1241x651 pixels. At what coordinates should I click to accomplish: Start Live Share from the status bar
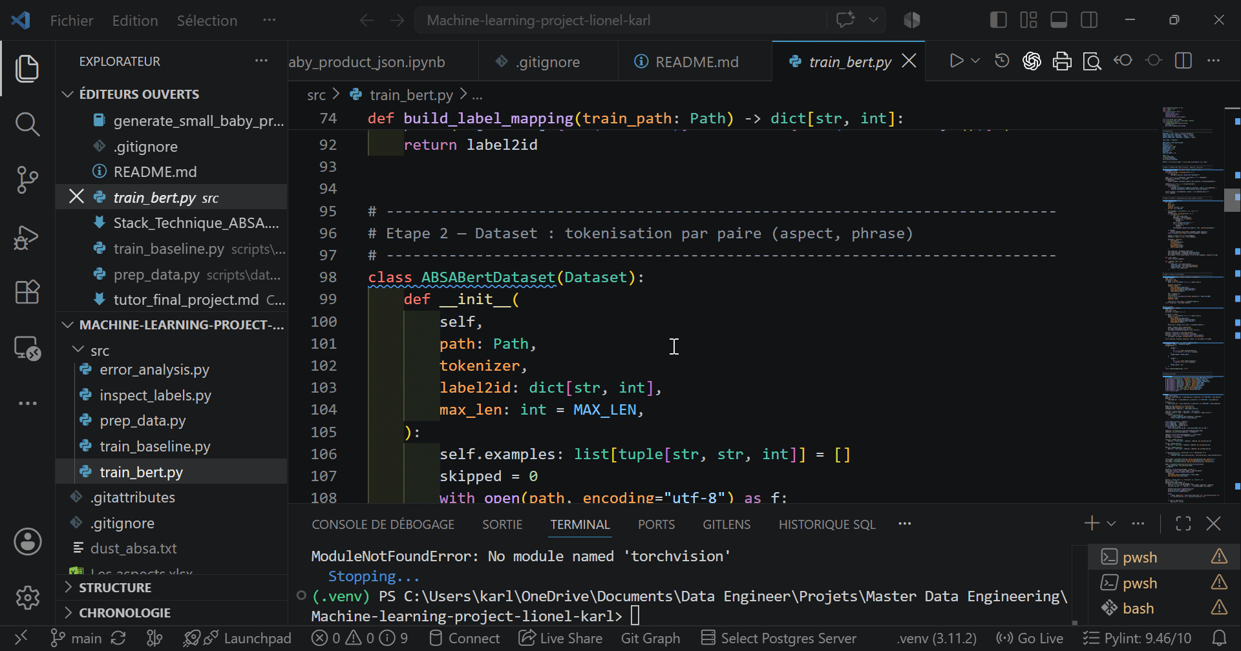point(560,638)
